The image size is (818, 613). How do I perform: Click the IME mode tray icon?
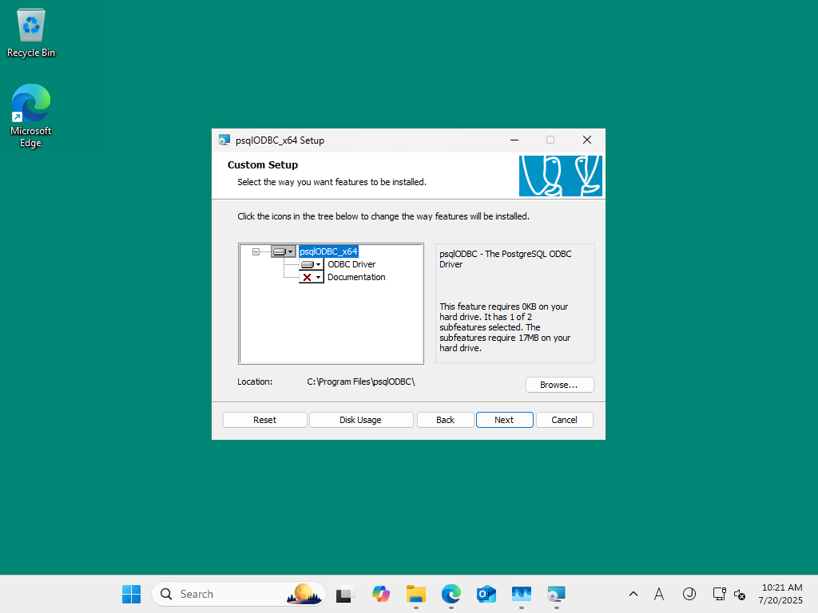pyautogui.click(x=689, y=594)
